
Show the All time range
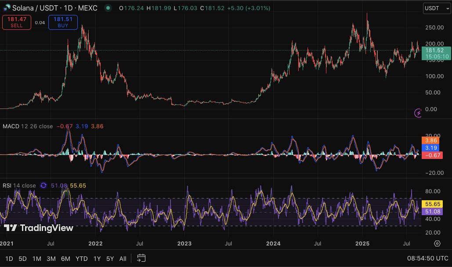click(123, 259)
